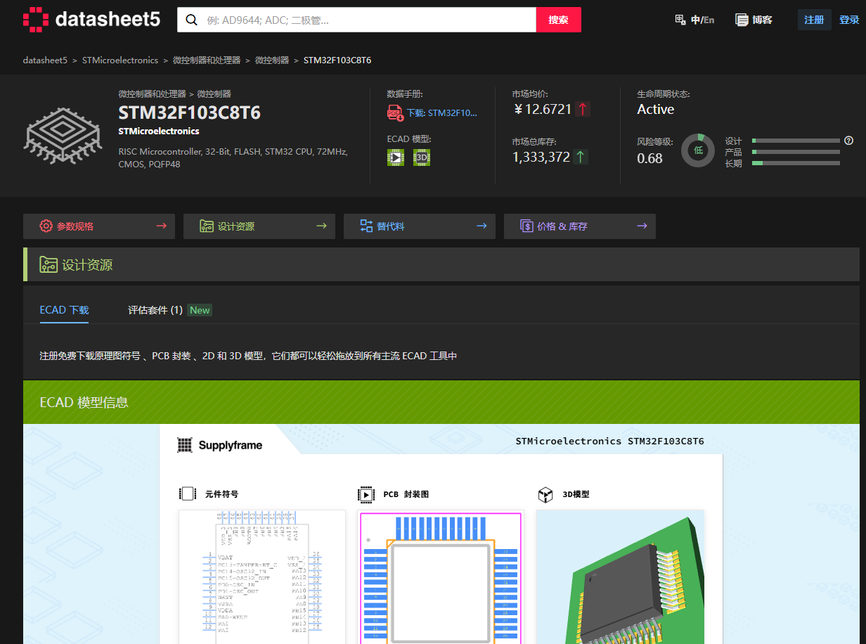Click the 0.68 risk score
Image resolution: width=866 pixels, height=644 pixels.
pos(650,158)
